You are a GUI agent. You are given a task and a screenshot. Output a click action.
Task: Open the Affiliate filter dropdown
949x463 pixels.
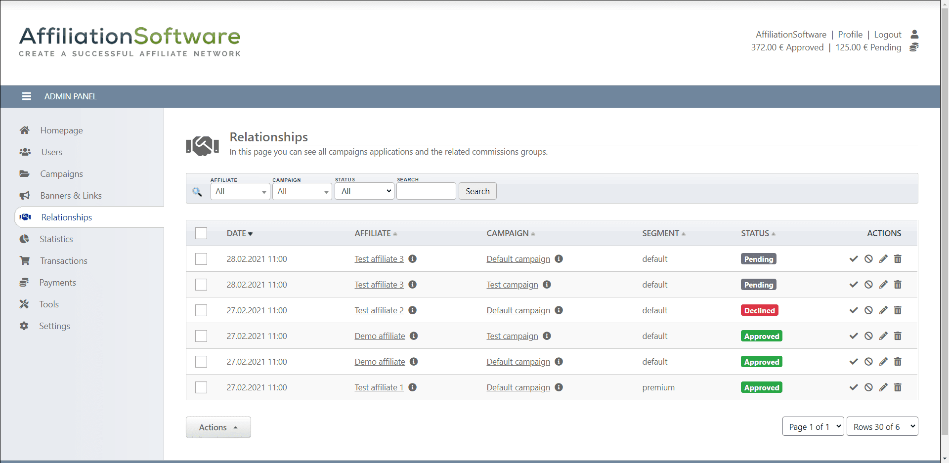coord(240,191)
